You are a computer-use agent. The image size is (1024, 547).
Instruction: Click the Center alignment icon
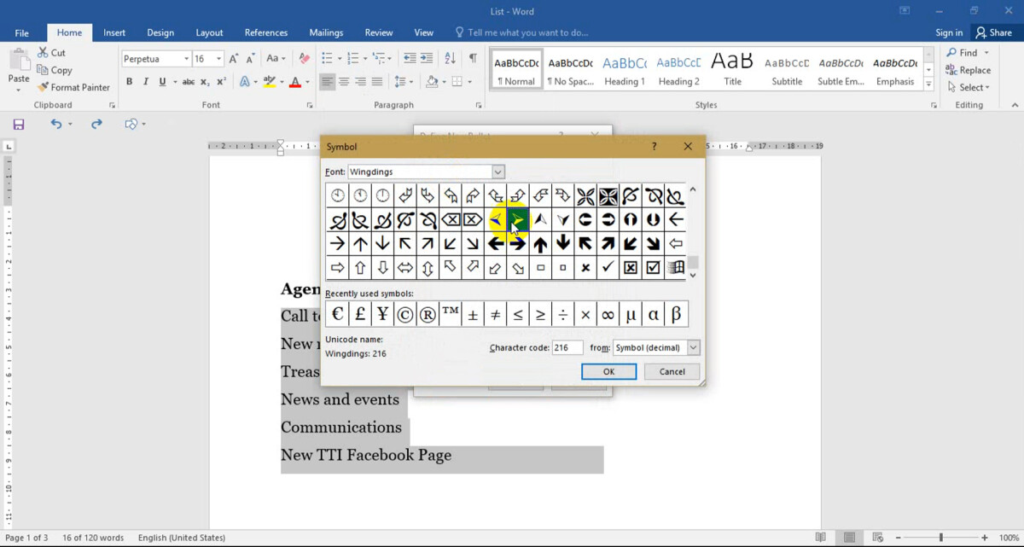pyautogui.click(x=344, y=82)
